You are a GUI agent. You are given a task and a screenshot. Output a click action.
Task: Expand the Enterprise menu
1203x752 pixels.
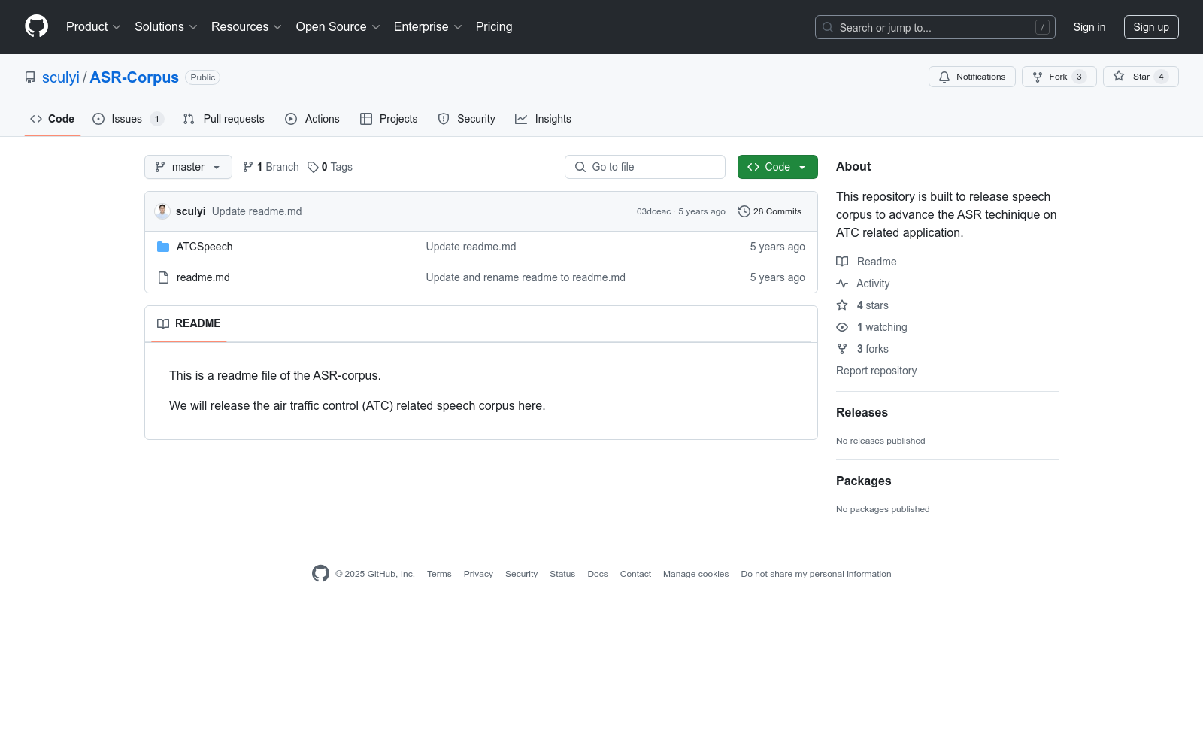coord(428,27)
